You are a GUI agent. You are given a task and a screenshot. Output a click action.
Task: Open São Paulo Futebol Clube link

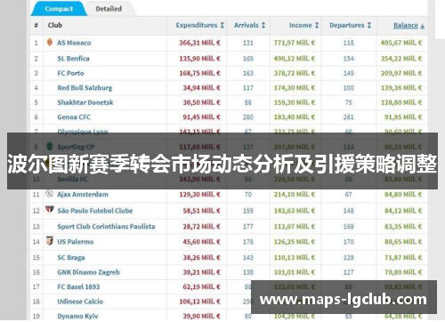[x=95, y=211]
